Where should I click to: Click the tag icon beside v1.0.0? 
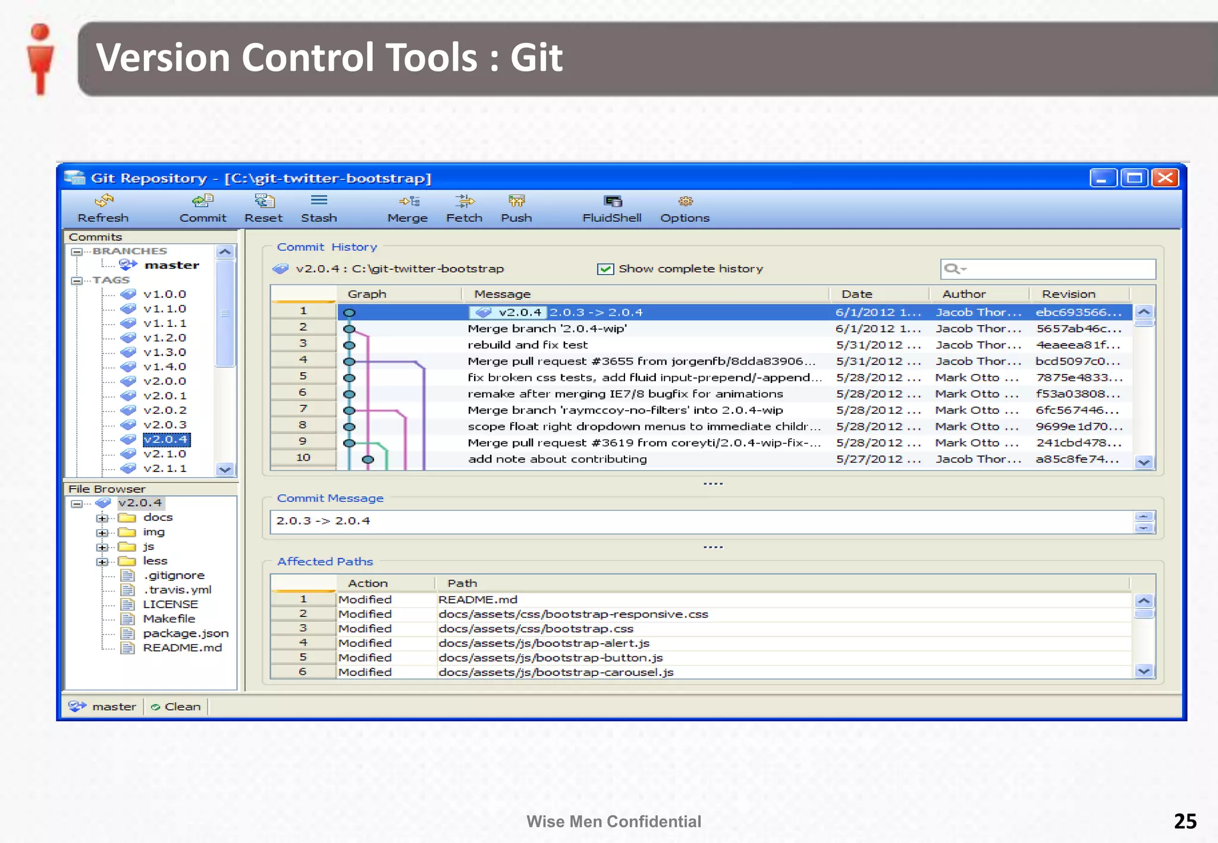point(128,294)
